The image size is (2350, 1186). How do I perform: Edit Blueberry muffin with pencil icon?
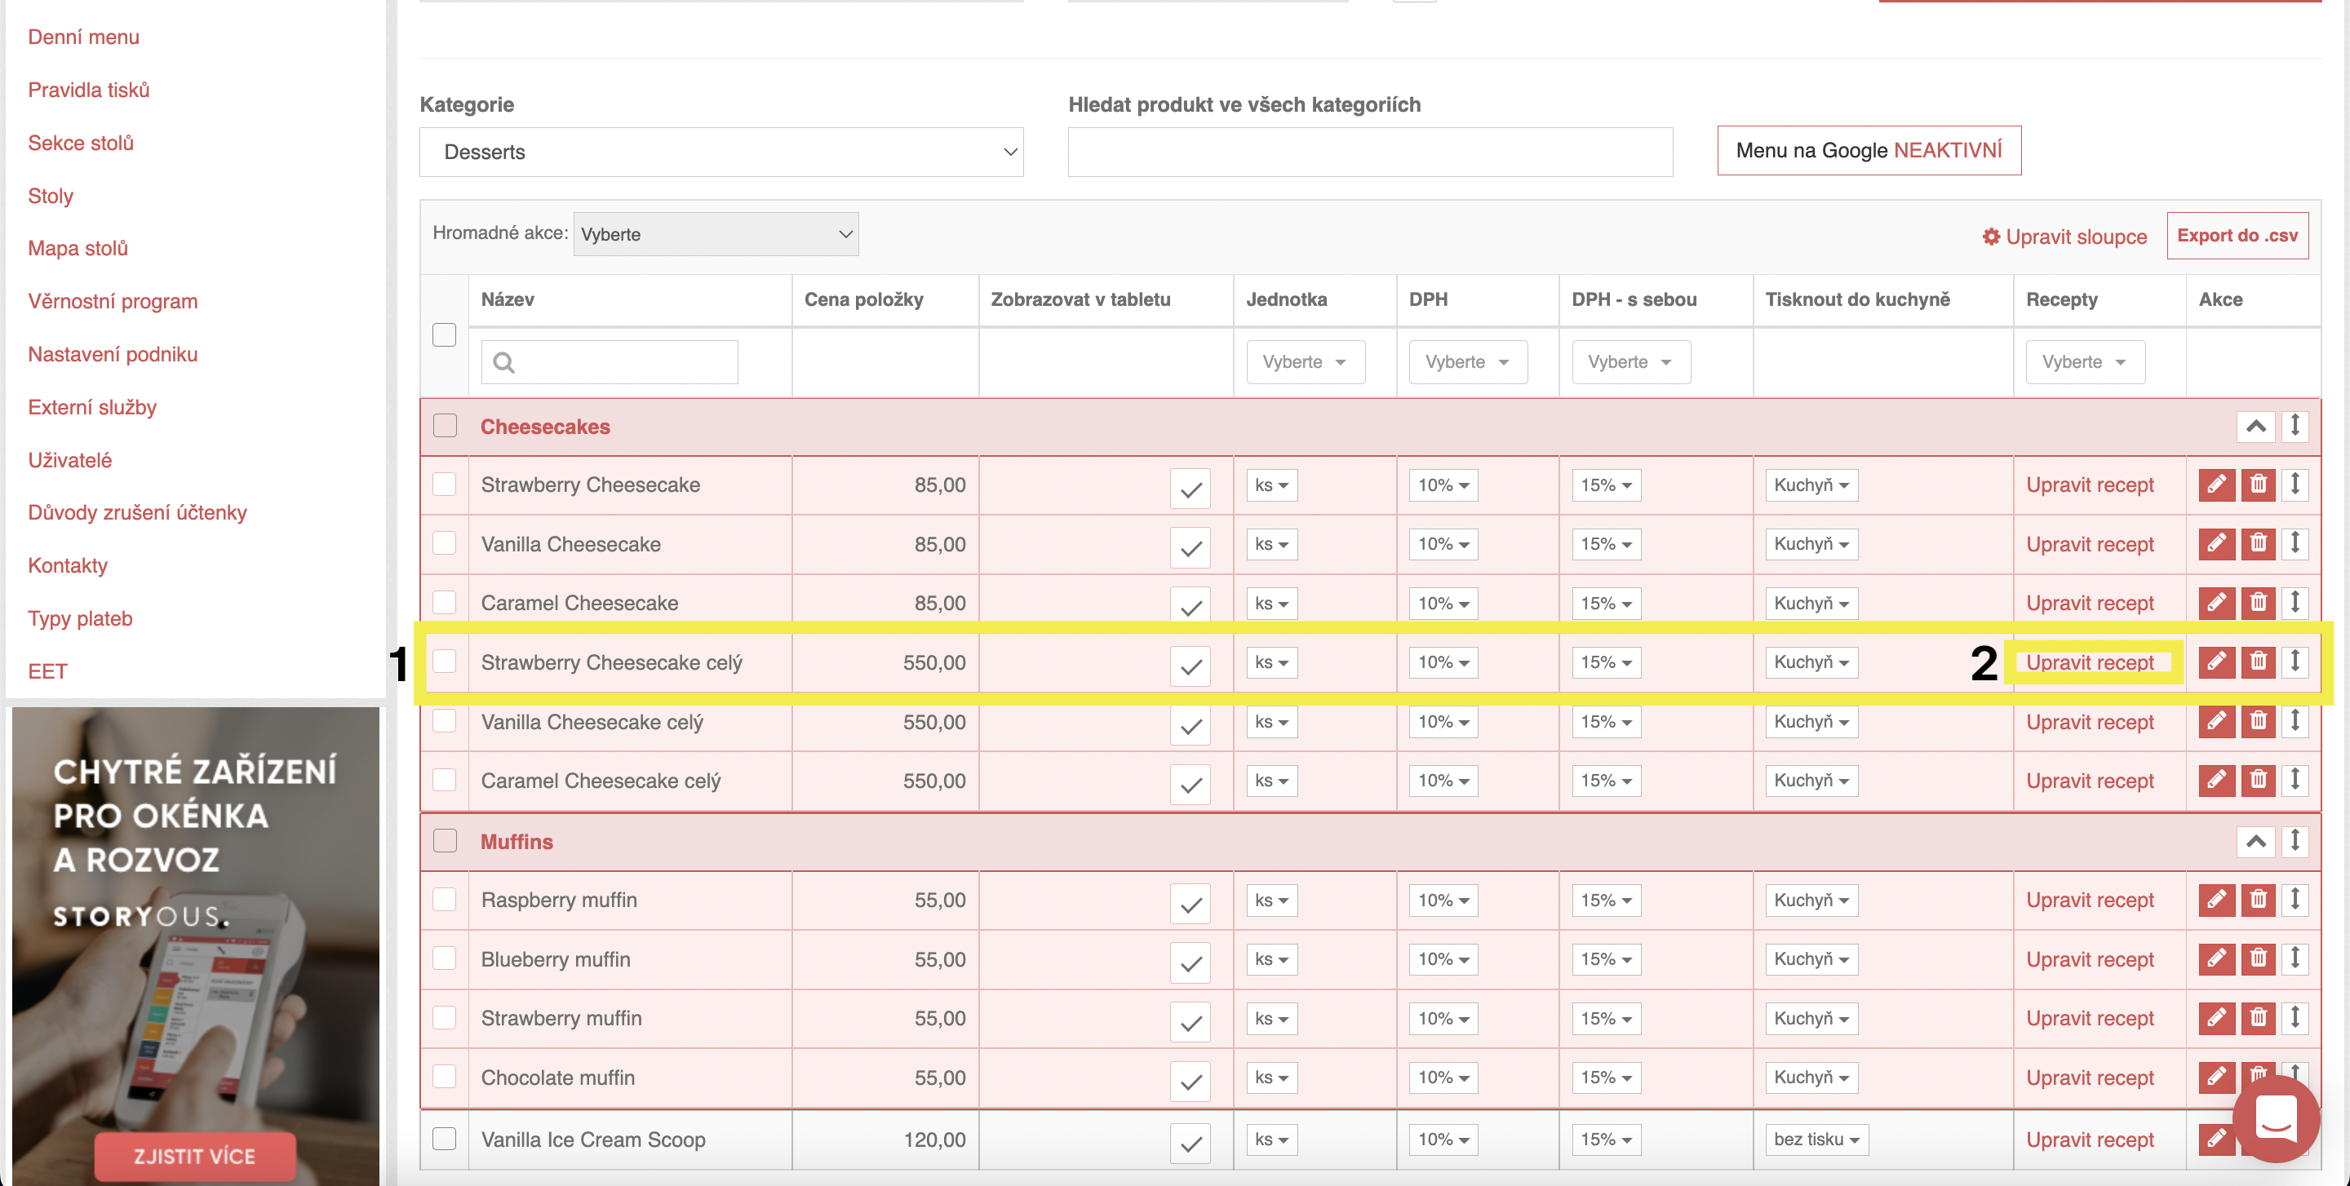2216,959
